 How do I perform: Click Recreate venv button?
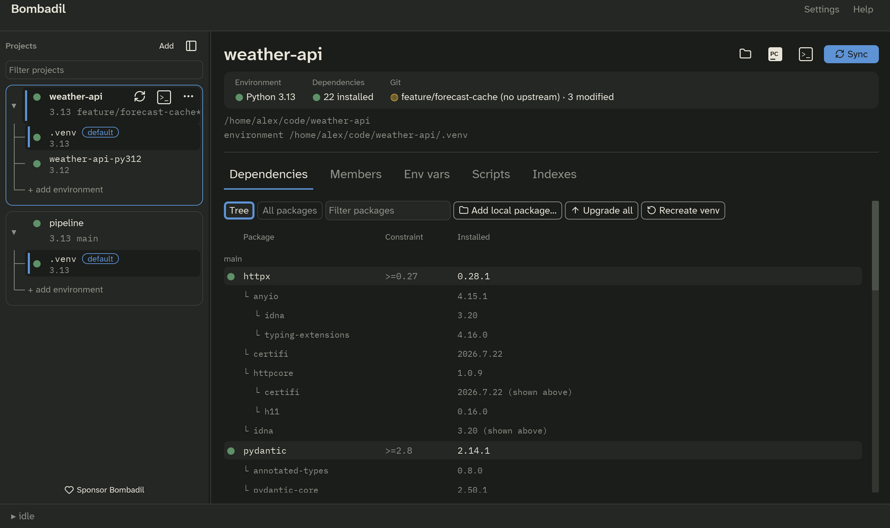point(683,211)
